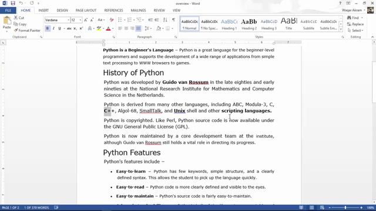The image size is (376, 211).
Task: Open the Waqar Akram account menu
Action: coord(354,11)
